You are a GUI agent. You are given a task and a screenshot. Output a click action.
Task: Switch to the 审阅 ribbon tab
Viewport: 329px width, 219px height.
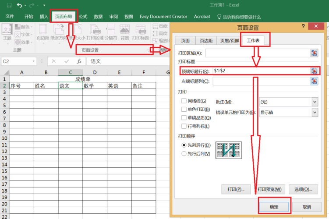pyautogui.click(x=113, y=17)
